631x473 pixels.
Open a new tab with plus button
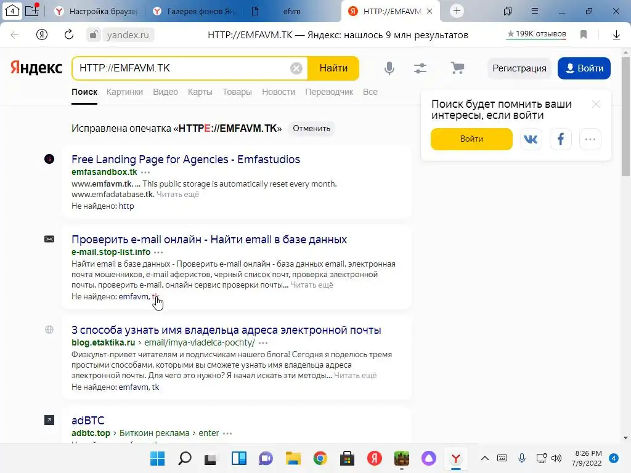pyautogui.click(x=457, y=11)
